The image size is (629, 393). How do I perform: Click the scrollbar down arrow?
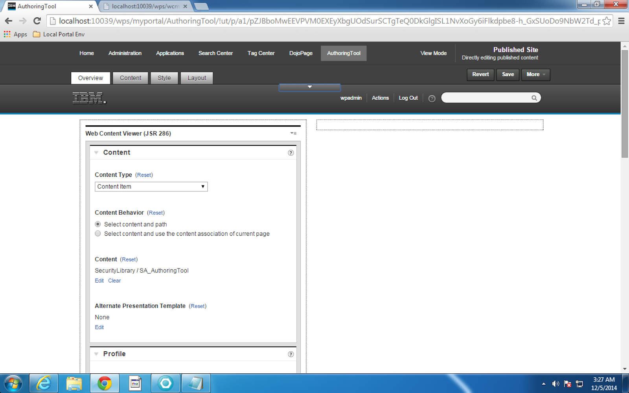[625, 369]
